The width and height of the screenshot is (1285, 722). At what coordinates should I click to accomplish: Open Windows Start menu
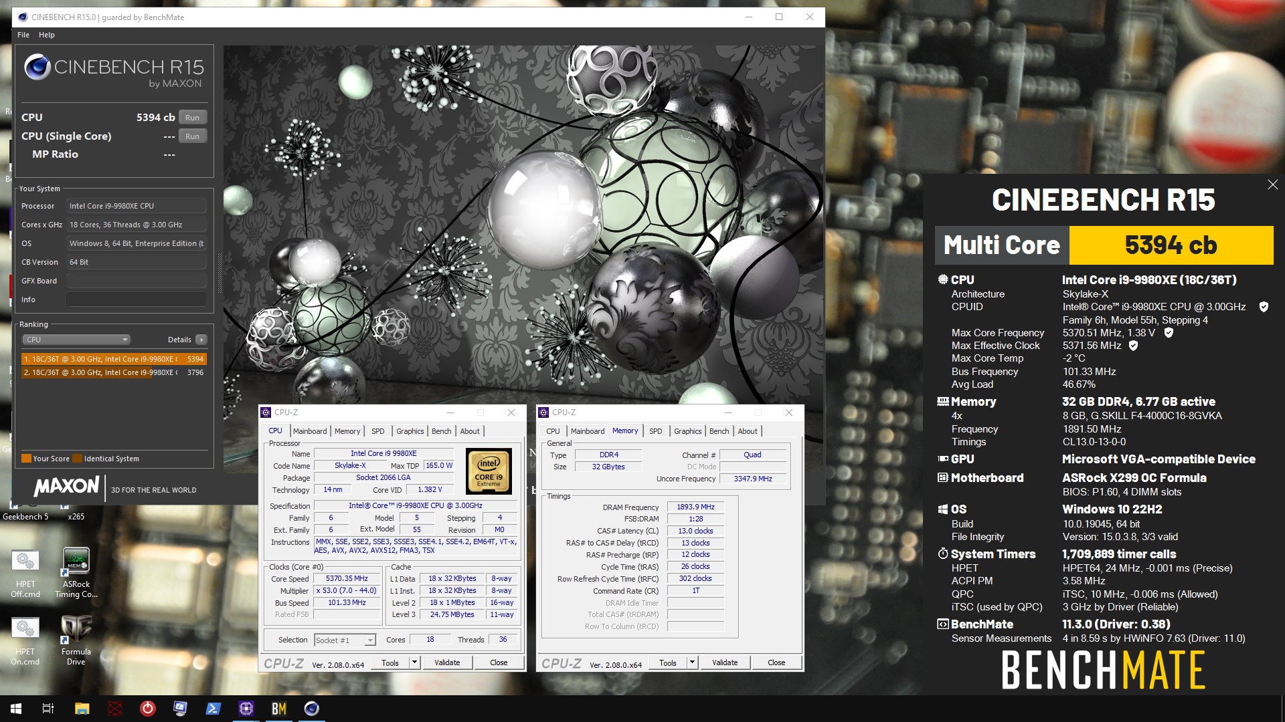click(x=16, y=709)
